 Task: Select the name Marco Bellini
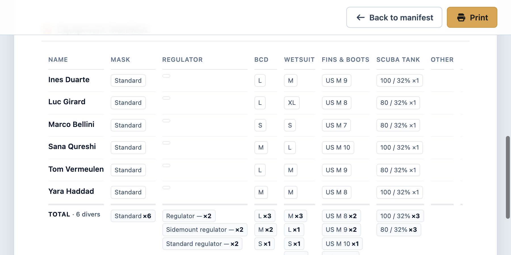[71, 124]
